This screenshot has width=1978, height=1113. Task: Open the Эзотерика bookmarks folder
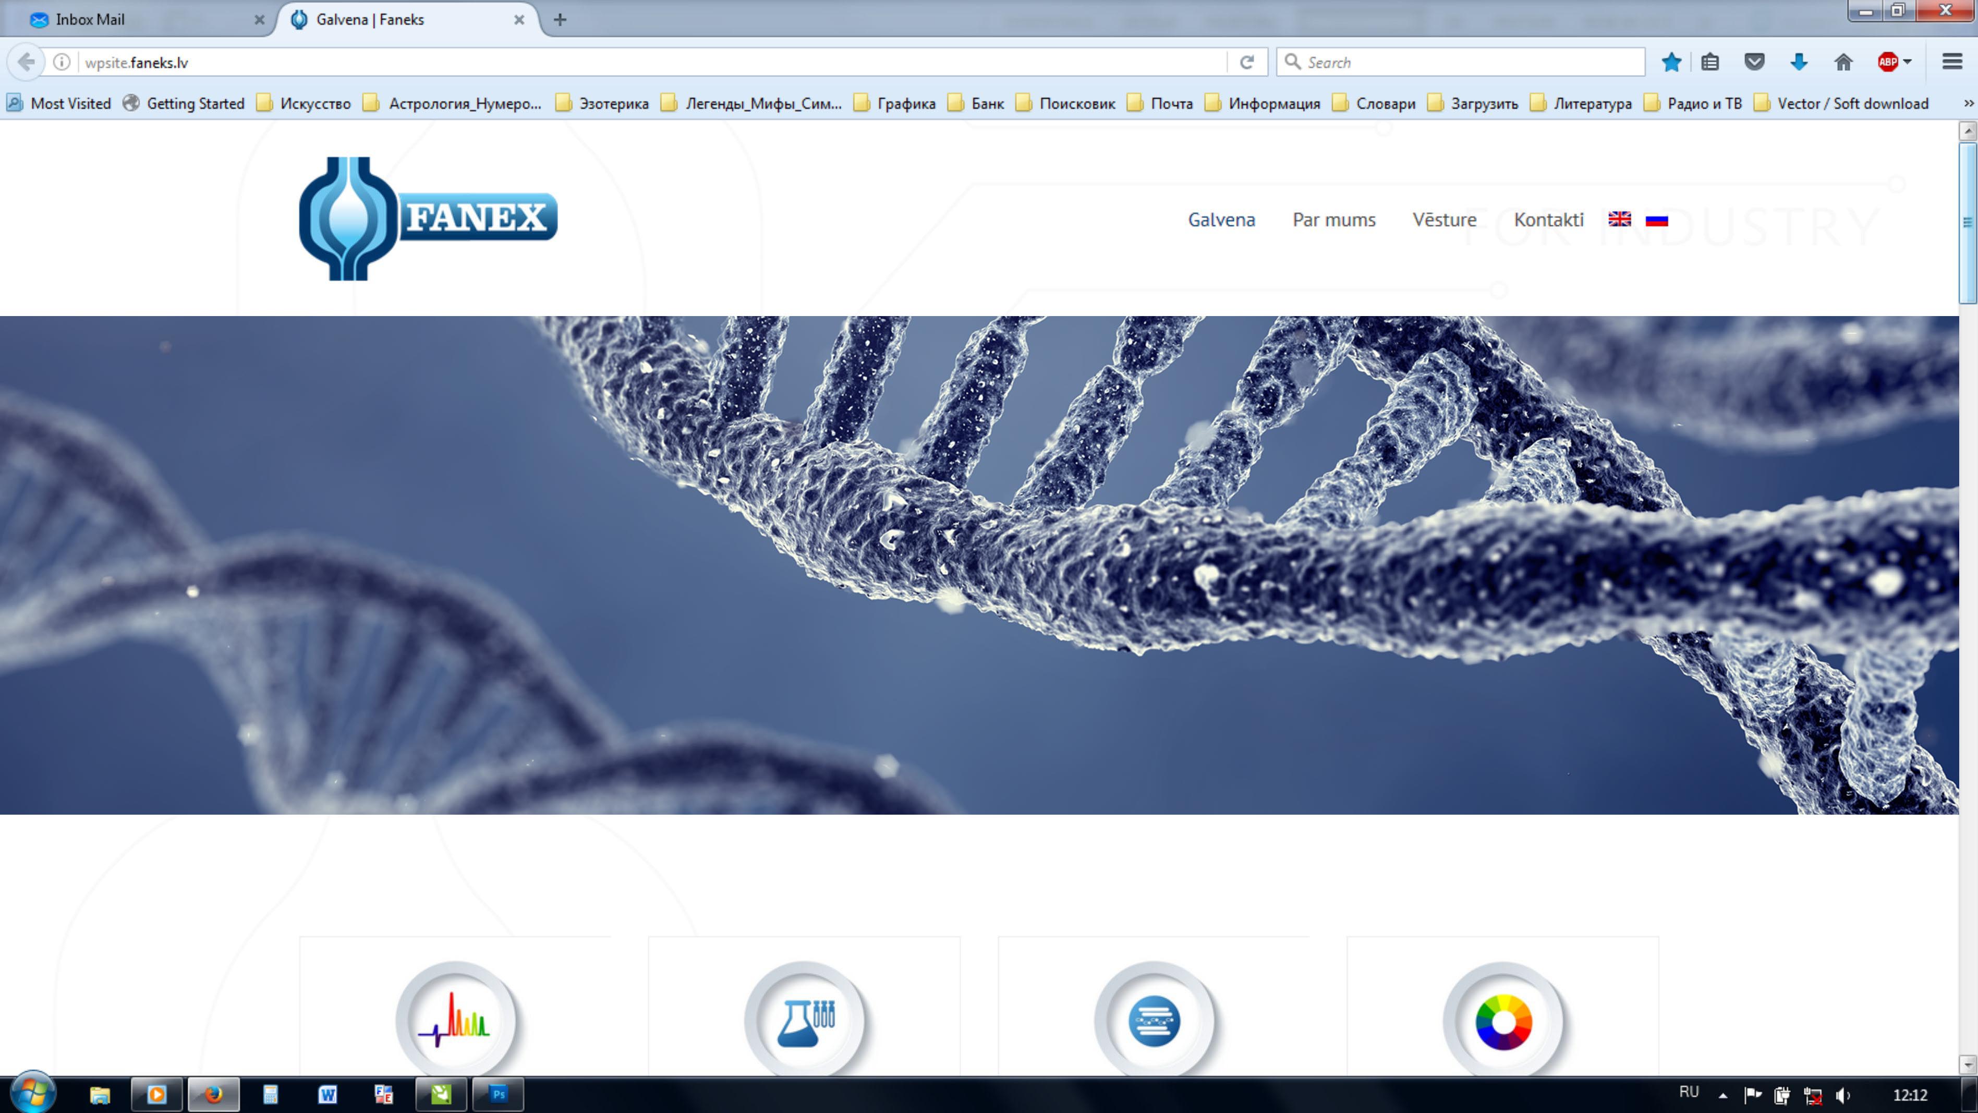coord(603,103)
